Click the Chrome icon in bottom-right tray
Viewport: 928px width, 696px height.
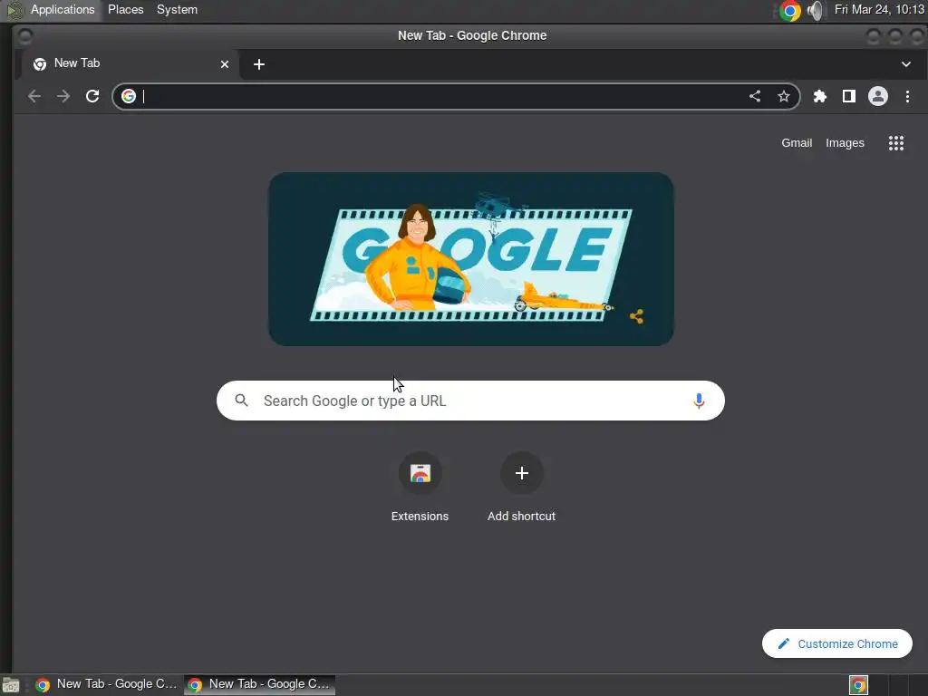(858, 685)
